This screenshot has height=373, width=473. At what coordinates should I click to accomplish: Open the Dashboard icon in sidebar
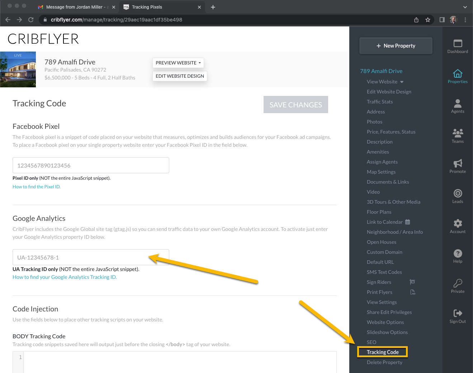coord(458,43)
